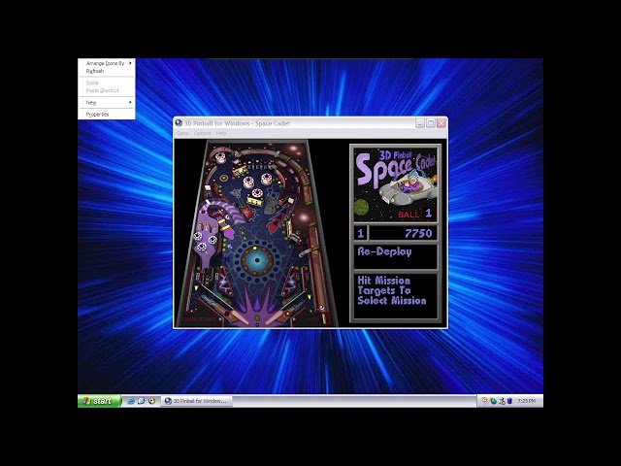Click the BALL 1 indicator
Viewport: 621px width, 466px height.
[416, 214]
